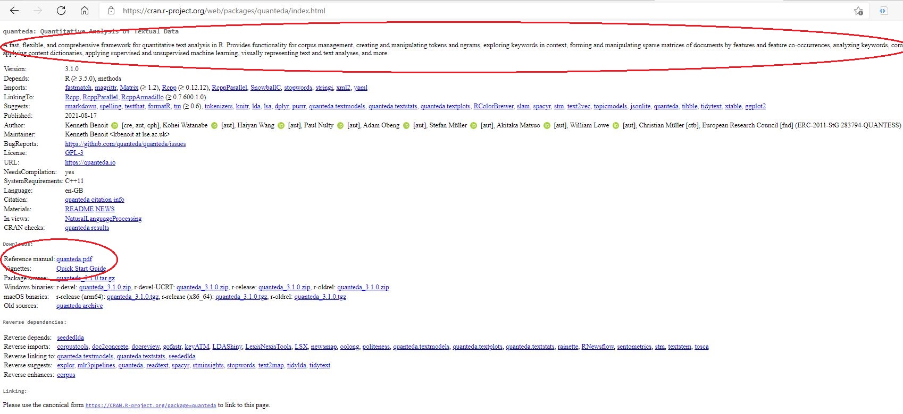
Task: Open the fastmatch package link
Action: coord(78,88)
